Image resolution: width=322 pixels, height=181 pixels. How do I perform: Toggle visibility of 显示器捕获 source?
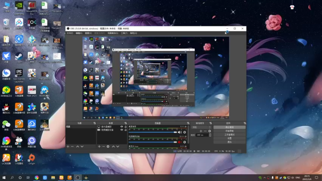(122, 127)
